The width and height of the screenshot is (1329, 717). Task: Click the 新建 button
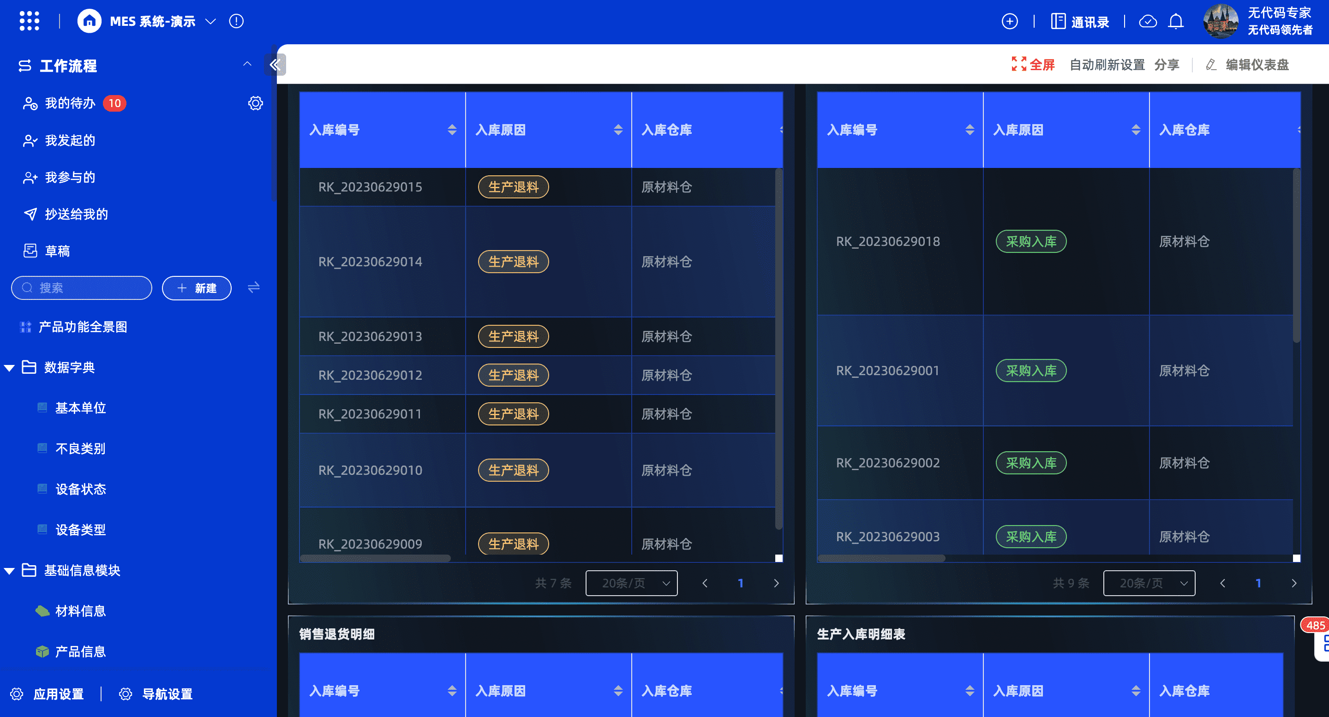pos(197,288)
